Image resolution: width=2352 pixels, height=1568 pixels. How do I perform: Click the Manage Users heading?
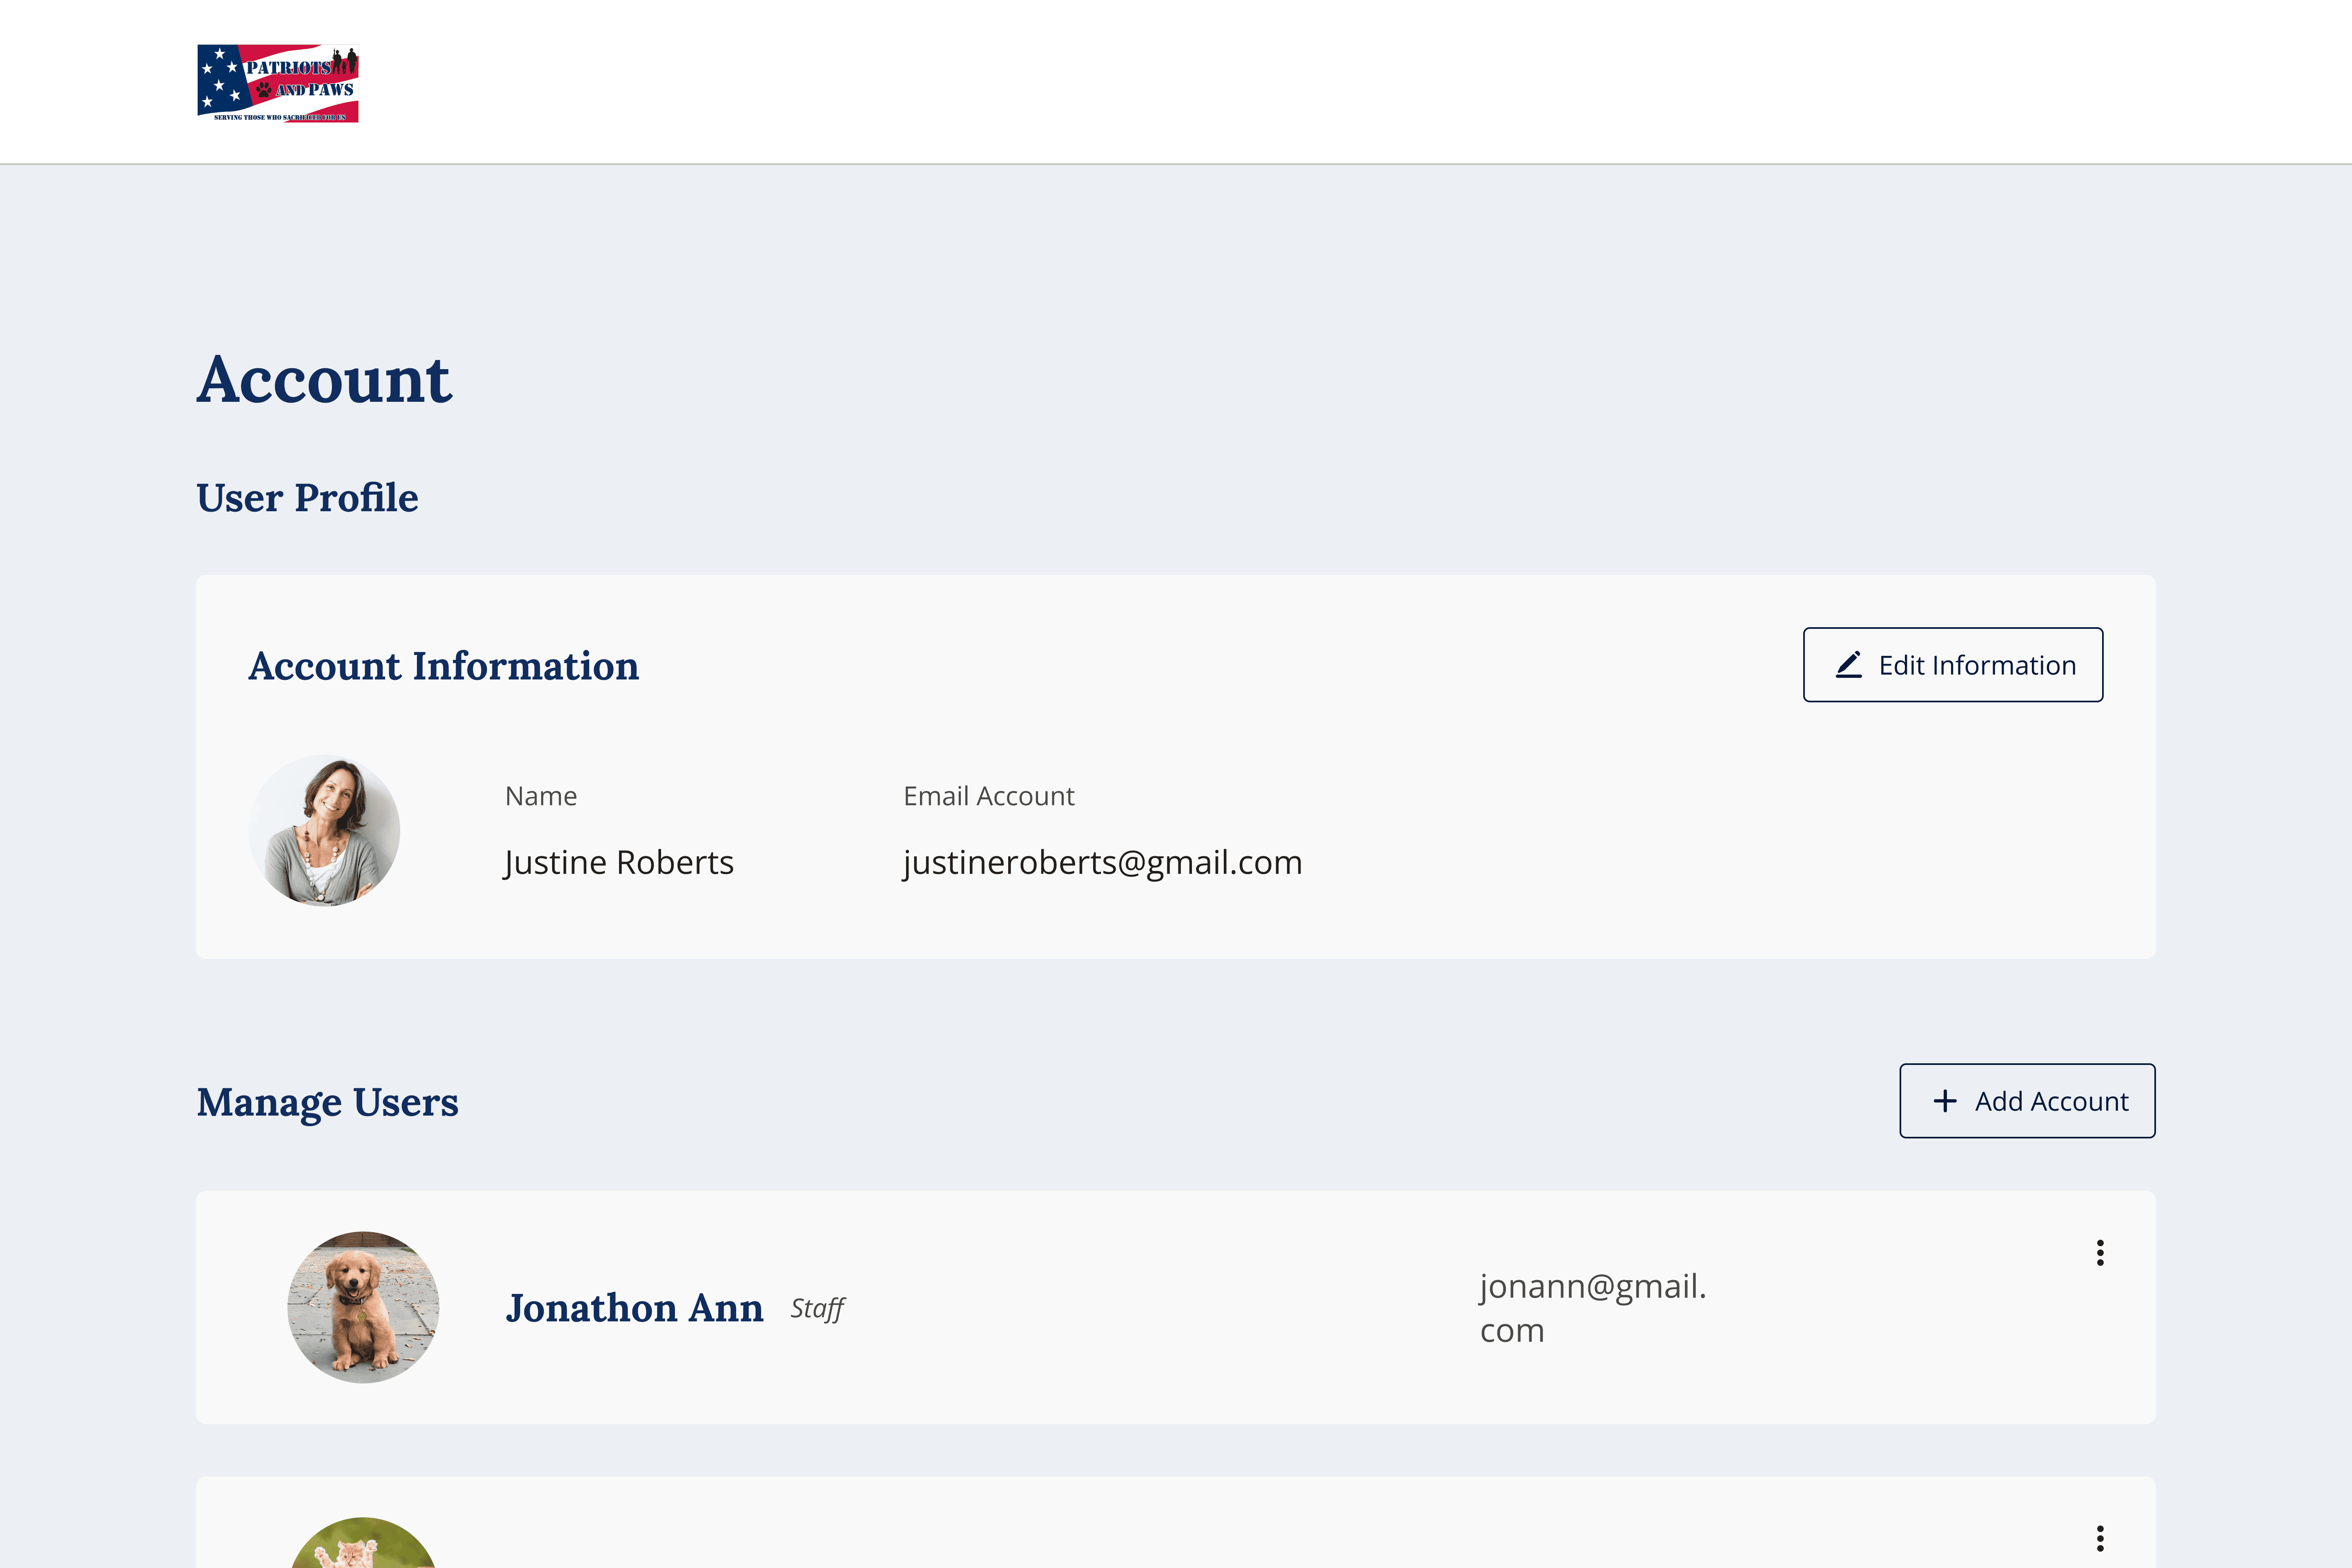click(327, 1102)
